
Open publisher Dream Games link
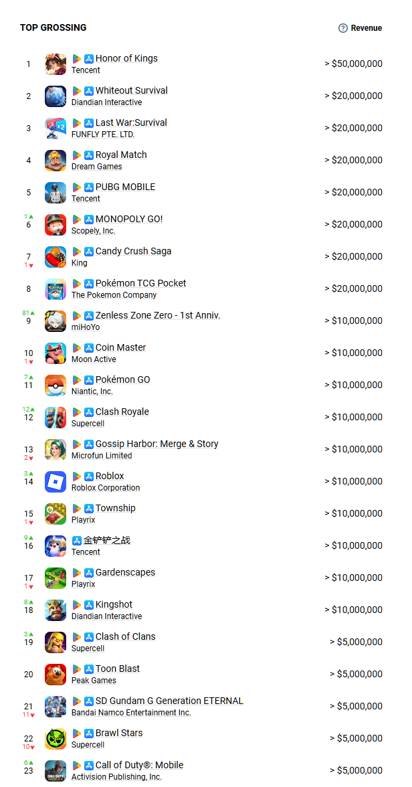96,167
